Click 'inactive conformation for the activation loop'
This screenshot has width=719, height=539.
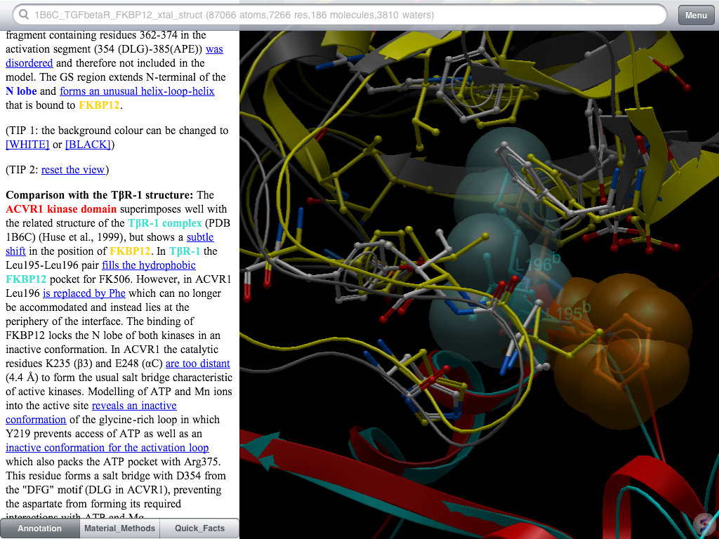107,447
